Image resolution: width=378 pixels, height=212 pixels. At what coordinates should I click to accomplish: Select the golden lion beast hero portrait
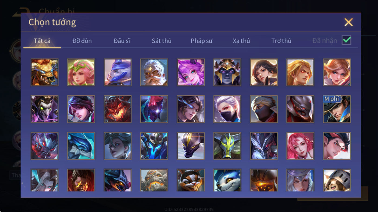tap(45, 72)
